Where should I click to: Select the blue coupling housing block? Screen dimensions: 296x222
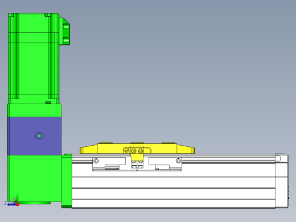34,136
